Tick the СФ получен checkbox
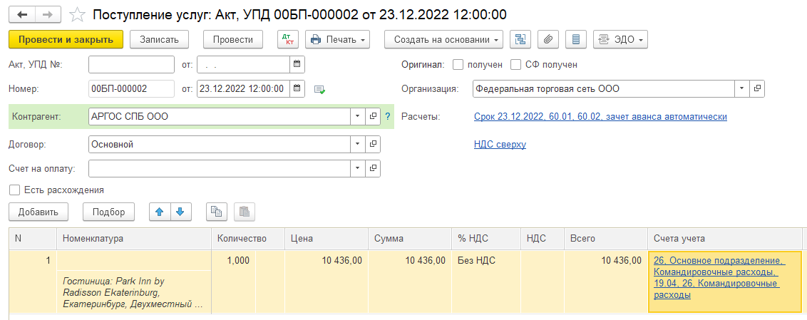 pyautogui.click(x=515, y=65)
